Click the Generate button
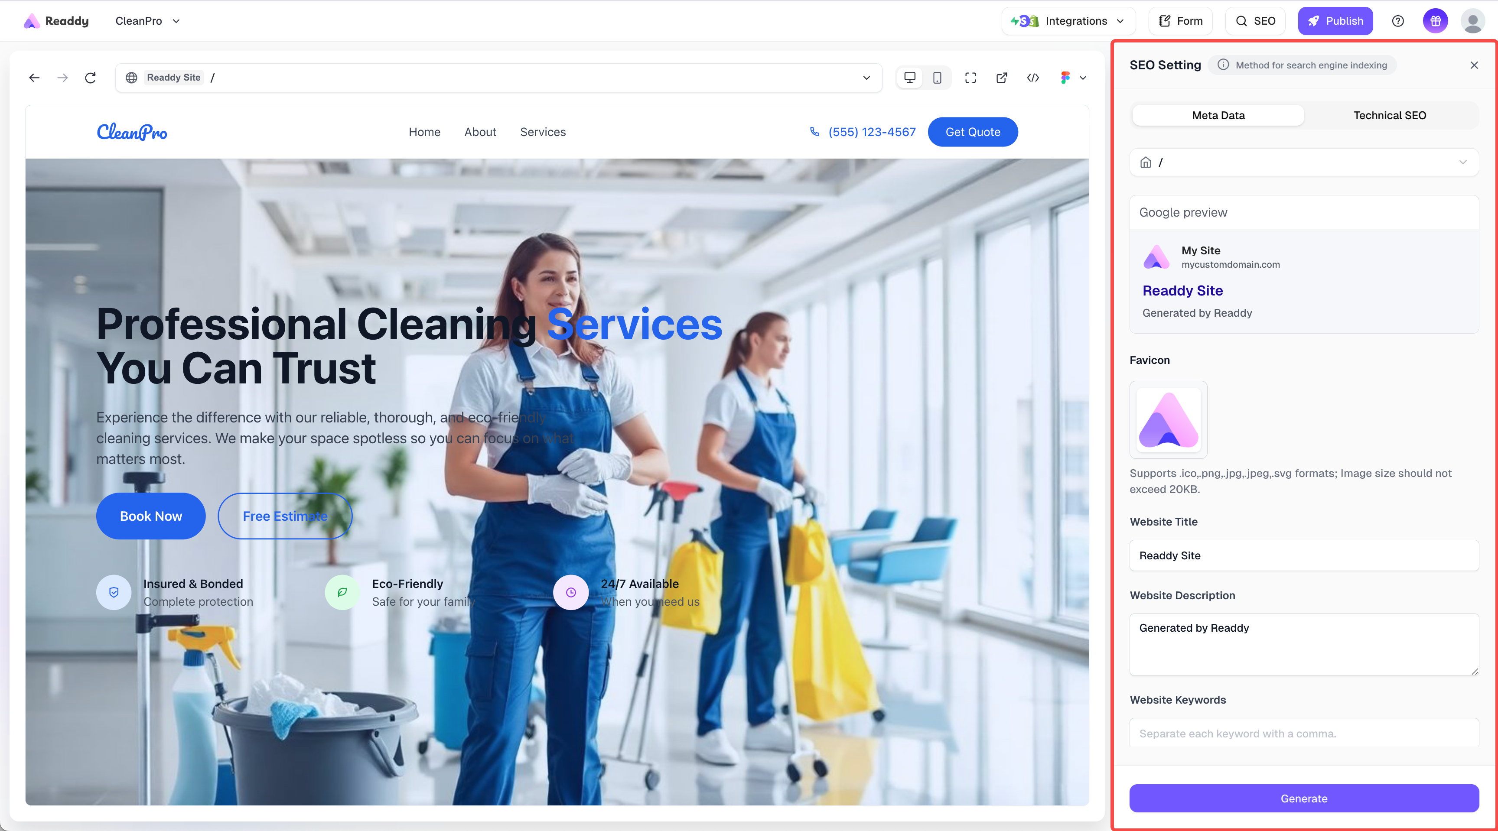The width and height of the screenshot is (1498, 831). [1304, 799]
